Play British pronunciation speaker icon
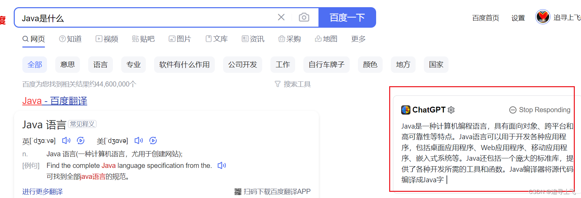This screenshot has width=581, height=198. pos(66,141)
